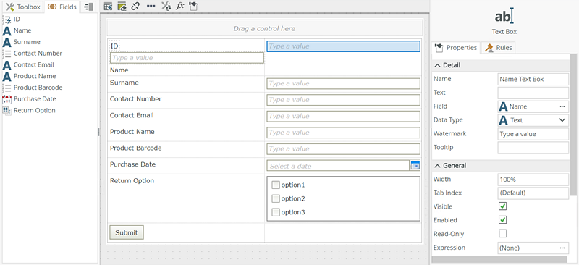Select the 'Surname' label on canvas
Image resolution: width=579 pixels, height=265 pixels.
124,83
